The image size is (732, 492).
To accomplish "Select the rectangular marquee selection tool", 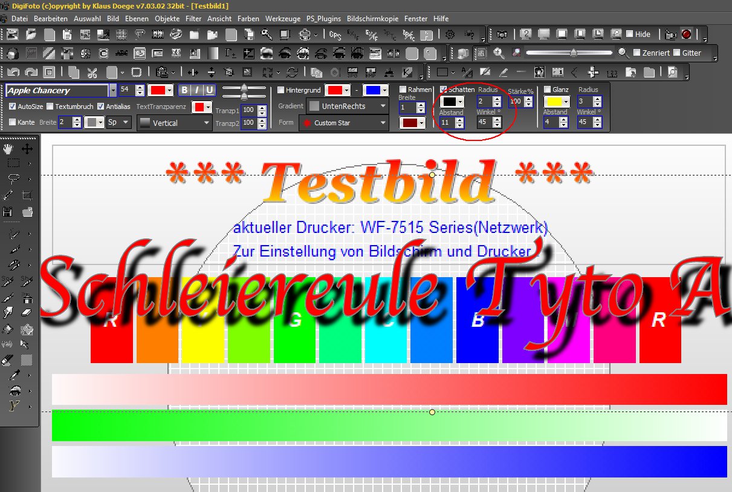I will [13, 163].
